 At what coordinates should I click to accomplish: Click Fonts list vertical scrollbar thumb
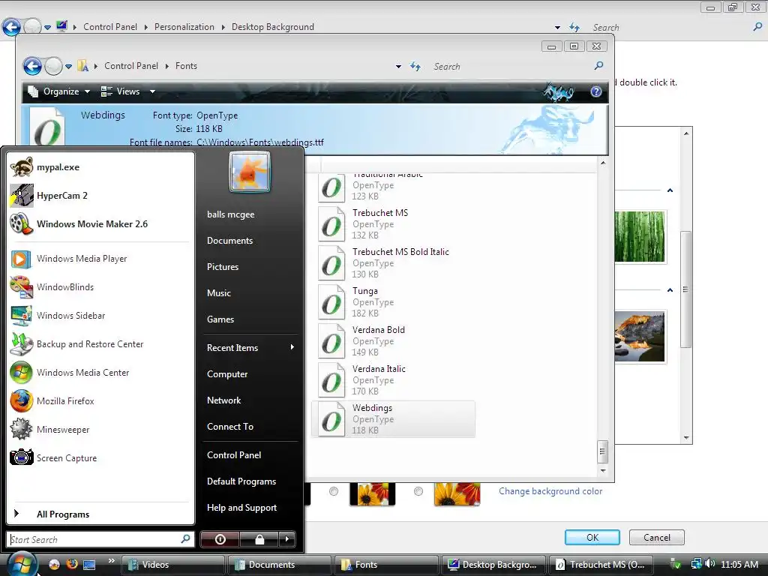click(602, 451)
